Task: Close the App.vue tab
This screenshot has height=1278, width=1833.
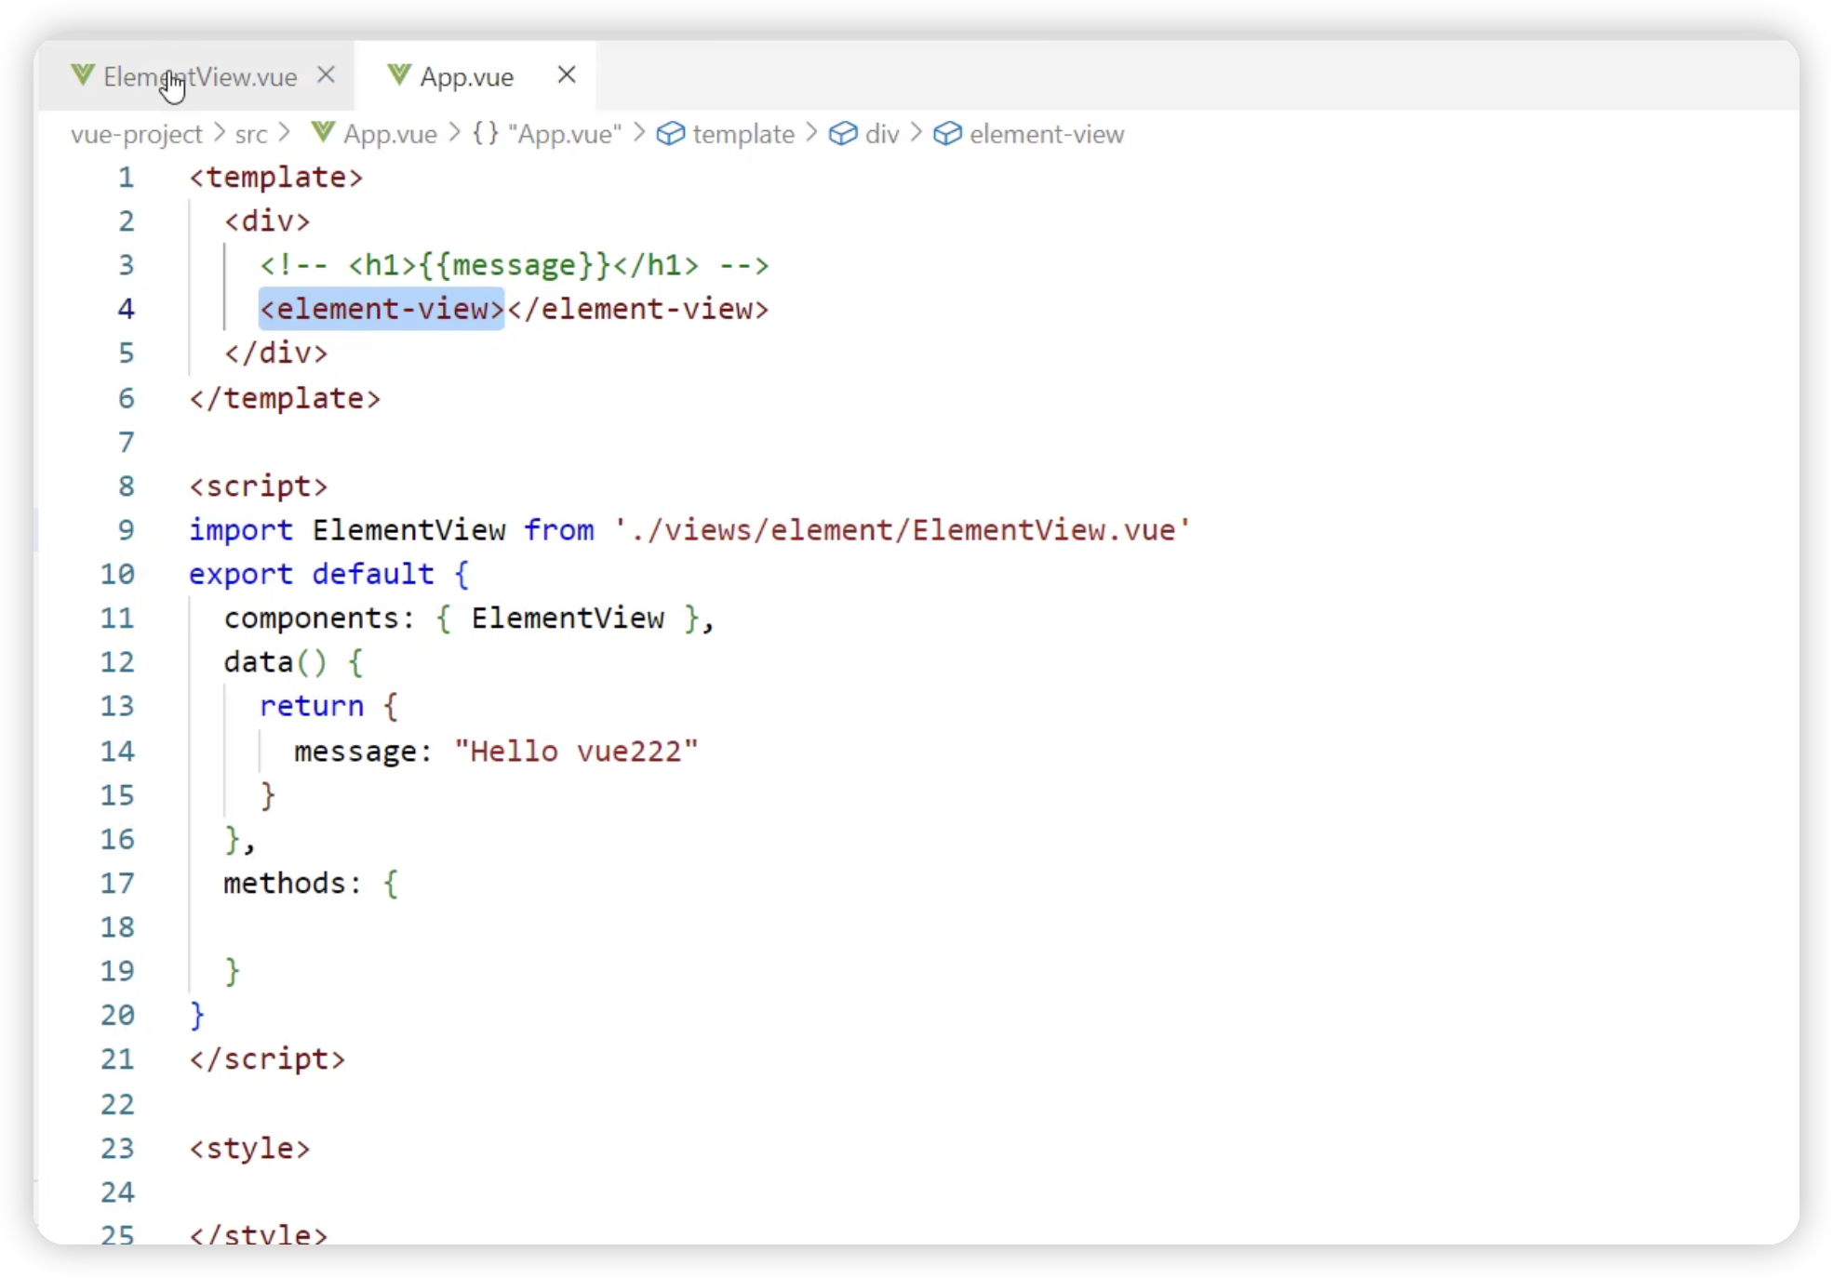Action: pyautogui.click(x=567, y=75)
